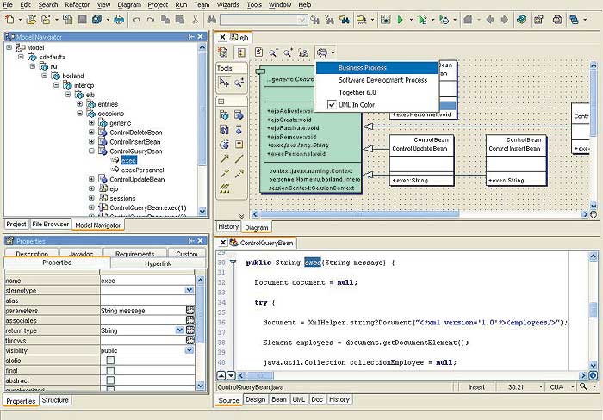Image resolution: width=603 pixels, height=420 pixels.
Task: Open the search combo box dropdown in toolbar
Action: click(302, 19)
